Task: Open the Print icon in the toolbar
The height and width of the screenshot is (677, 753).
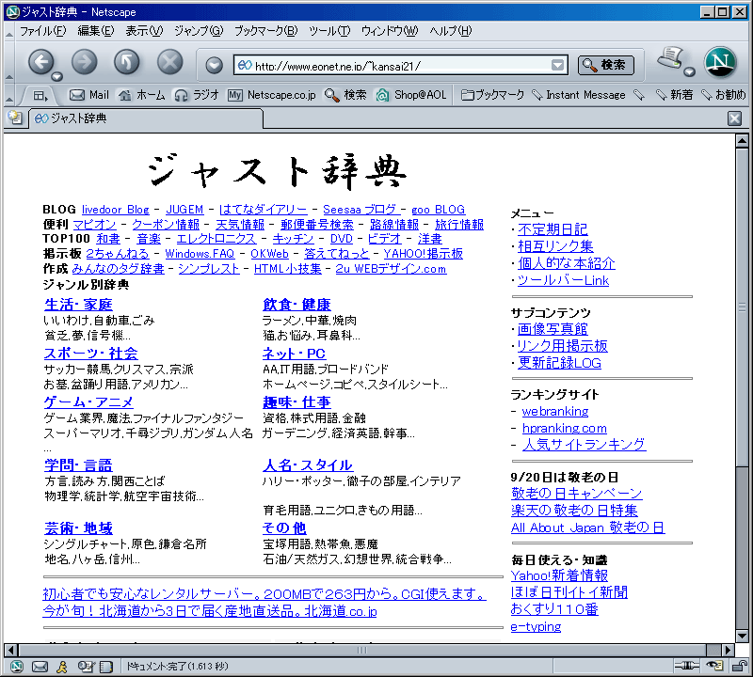Action: [x=671, y=59]
